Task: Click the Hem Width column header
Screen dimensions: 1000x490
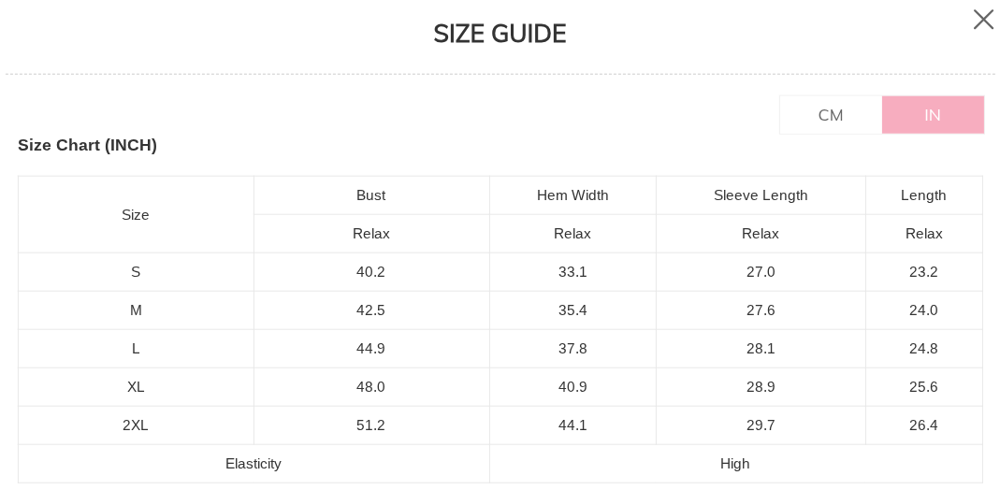Action: click(572, 195)
